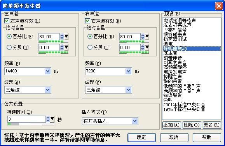Open 插入方式 dropdown 在开头插入
The height and width of the screenshot is (146, 225).
click(134, 121)
